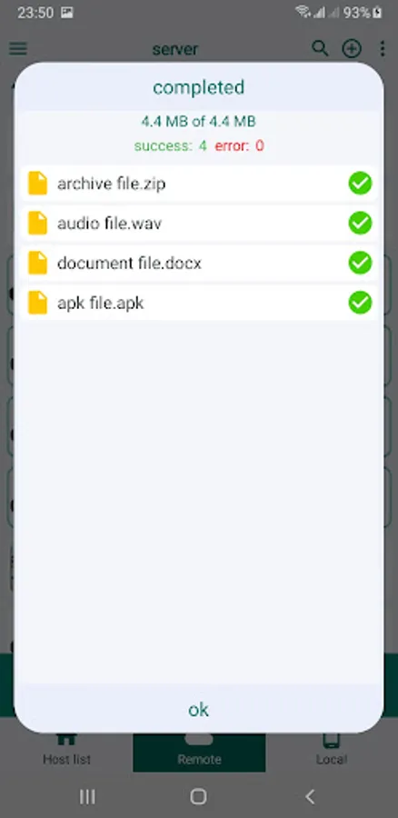Tap green checkmark beside document file.docx
398x818 pixels.
pos(360,263)
